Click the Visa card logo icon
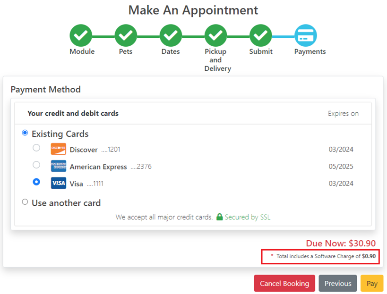 [59, 183]
